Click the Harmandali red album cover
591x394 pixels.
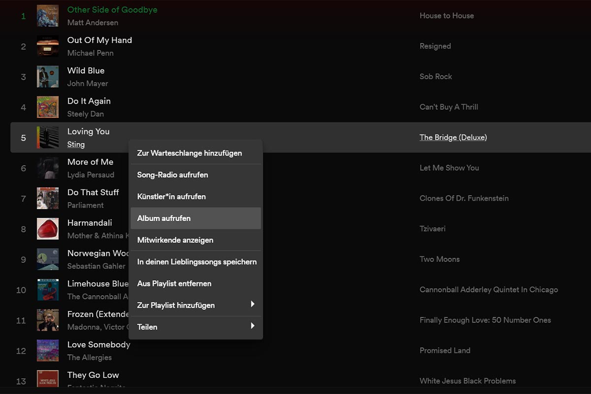48,229
